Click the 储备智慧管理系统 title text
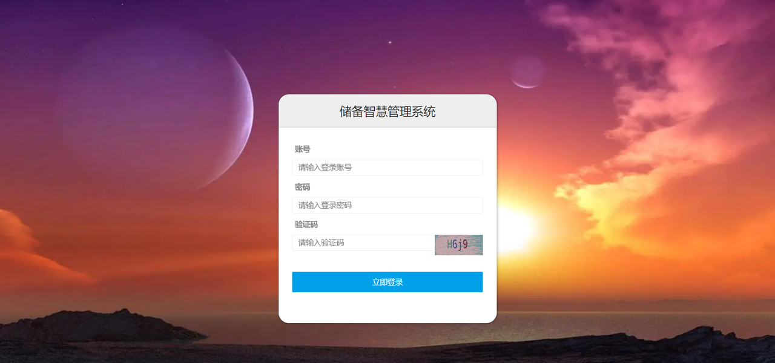Image resolution: width=775 pixels, height=363 pixels. tap(387, 111)
